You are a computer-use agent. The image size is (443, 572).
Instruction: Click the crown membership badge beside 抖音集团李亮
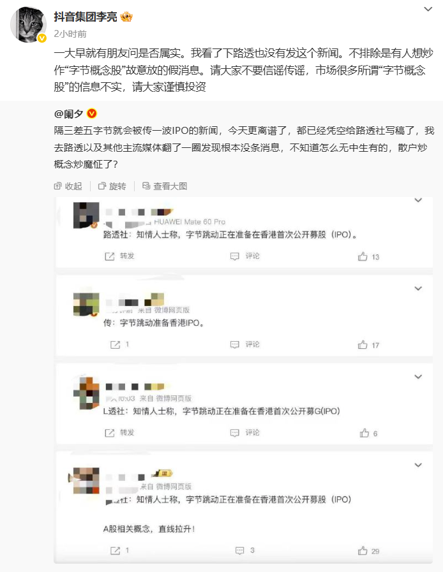(x=126, y=17)
